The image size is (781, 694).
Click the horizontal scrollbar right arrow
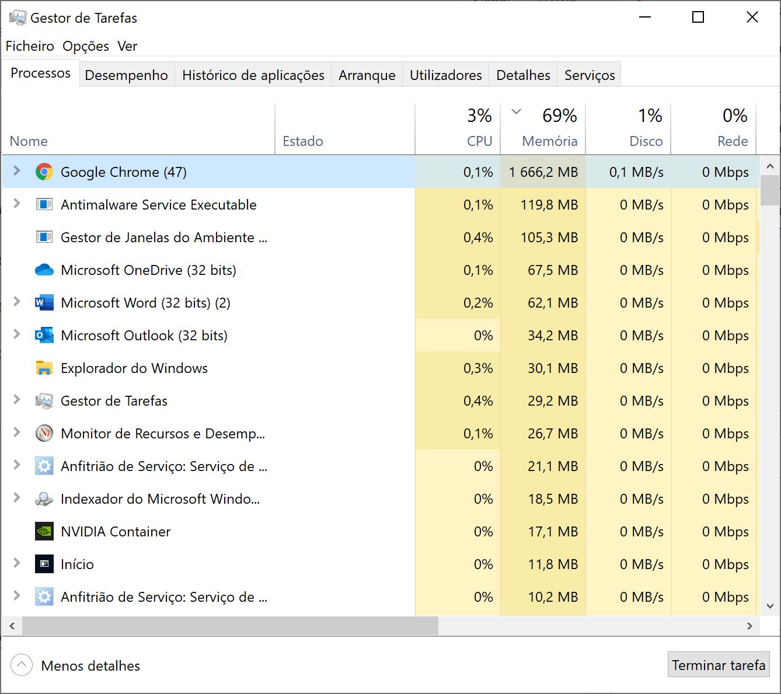click(x=750, y=626)
